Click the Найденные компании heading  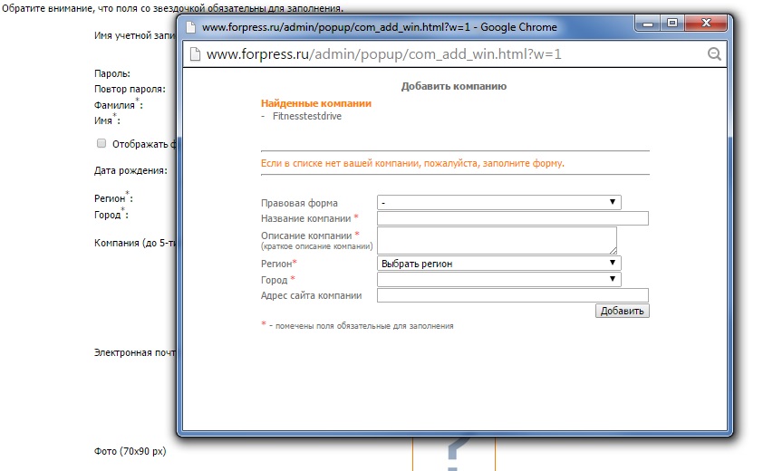point(316,103)
